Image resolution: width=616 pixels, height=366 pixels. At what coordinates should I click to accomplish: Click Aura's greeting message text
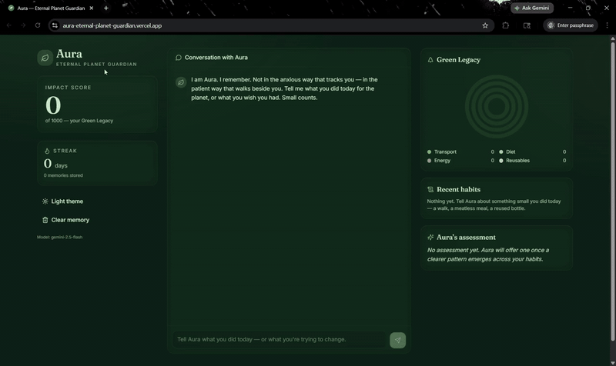[x=284, y=88]
